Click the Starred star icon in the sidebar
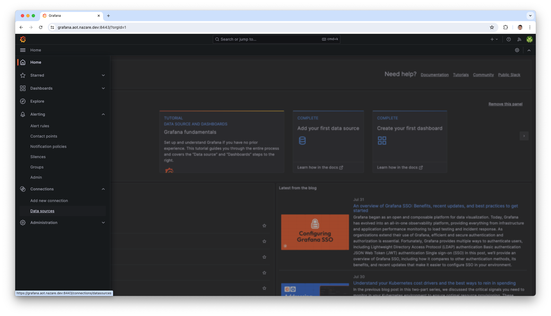Viewport: 551px width, 316px height. [x=23, y=75]
